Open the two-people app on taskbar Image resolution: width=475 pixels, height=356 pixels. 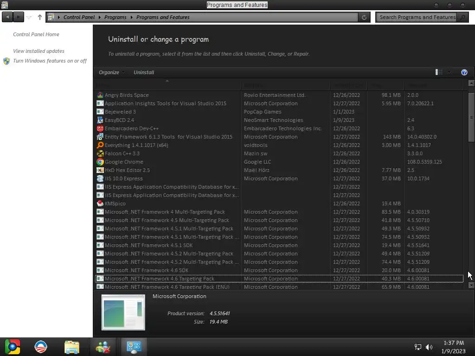(x=103, y=347)
